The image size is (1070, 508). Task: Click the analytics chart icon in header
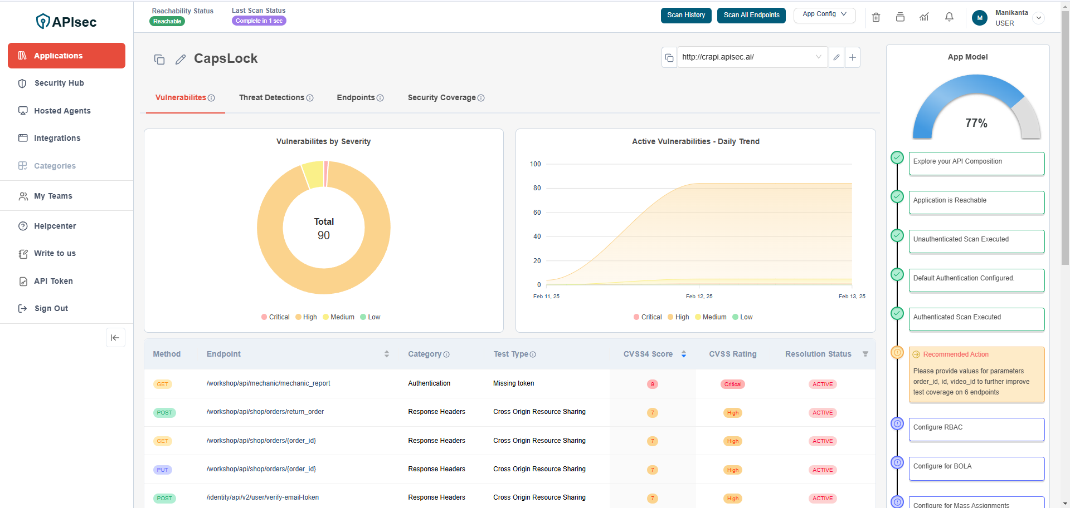(924, 17)
